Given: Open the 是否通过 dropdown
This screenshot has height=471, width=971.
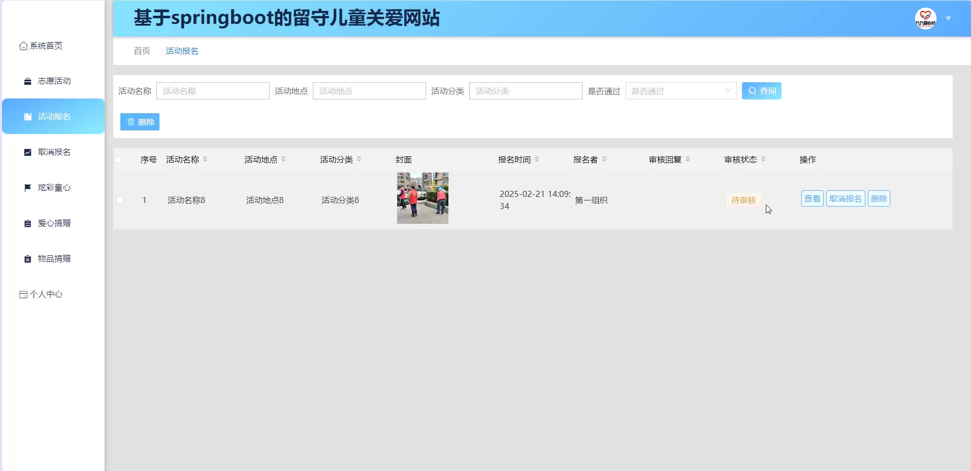Looking at the screenshot, I should click(681, 91).
